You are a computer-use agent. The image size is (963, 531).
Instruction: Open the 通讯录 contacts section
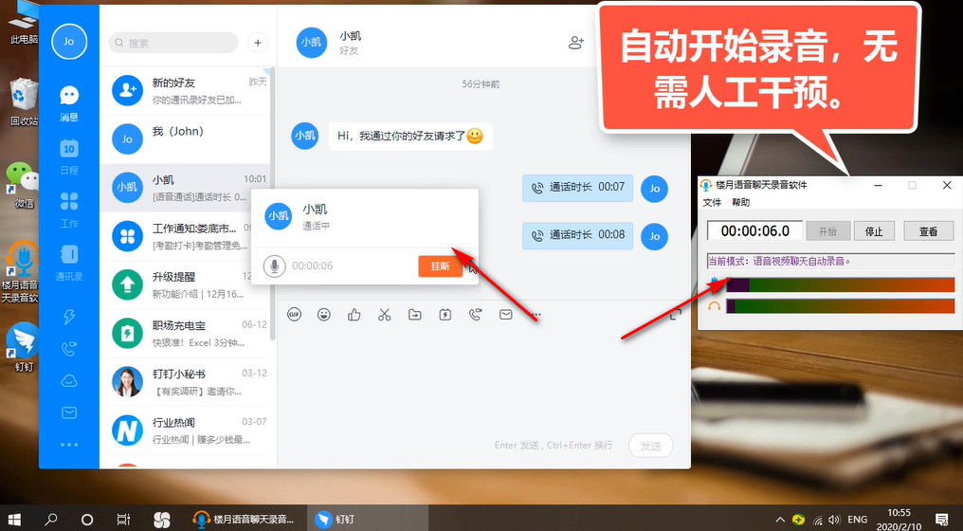pos(69,263)
